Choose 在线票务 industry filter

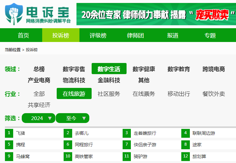[x=144, y=94]
